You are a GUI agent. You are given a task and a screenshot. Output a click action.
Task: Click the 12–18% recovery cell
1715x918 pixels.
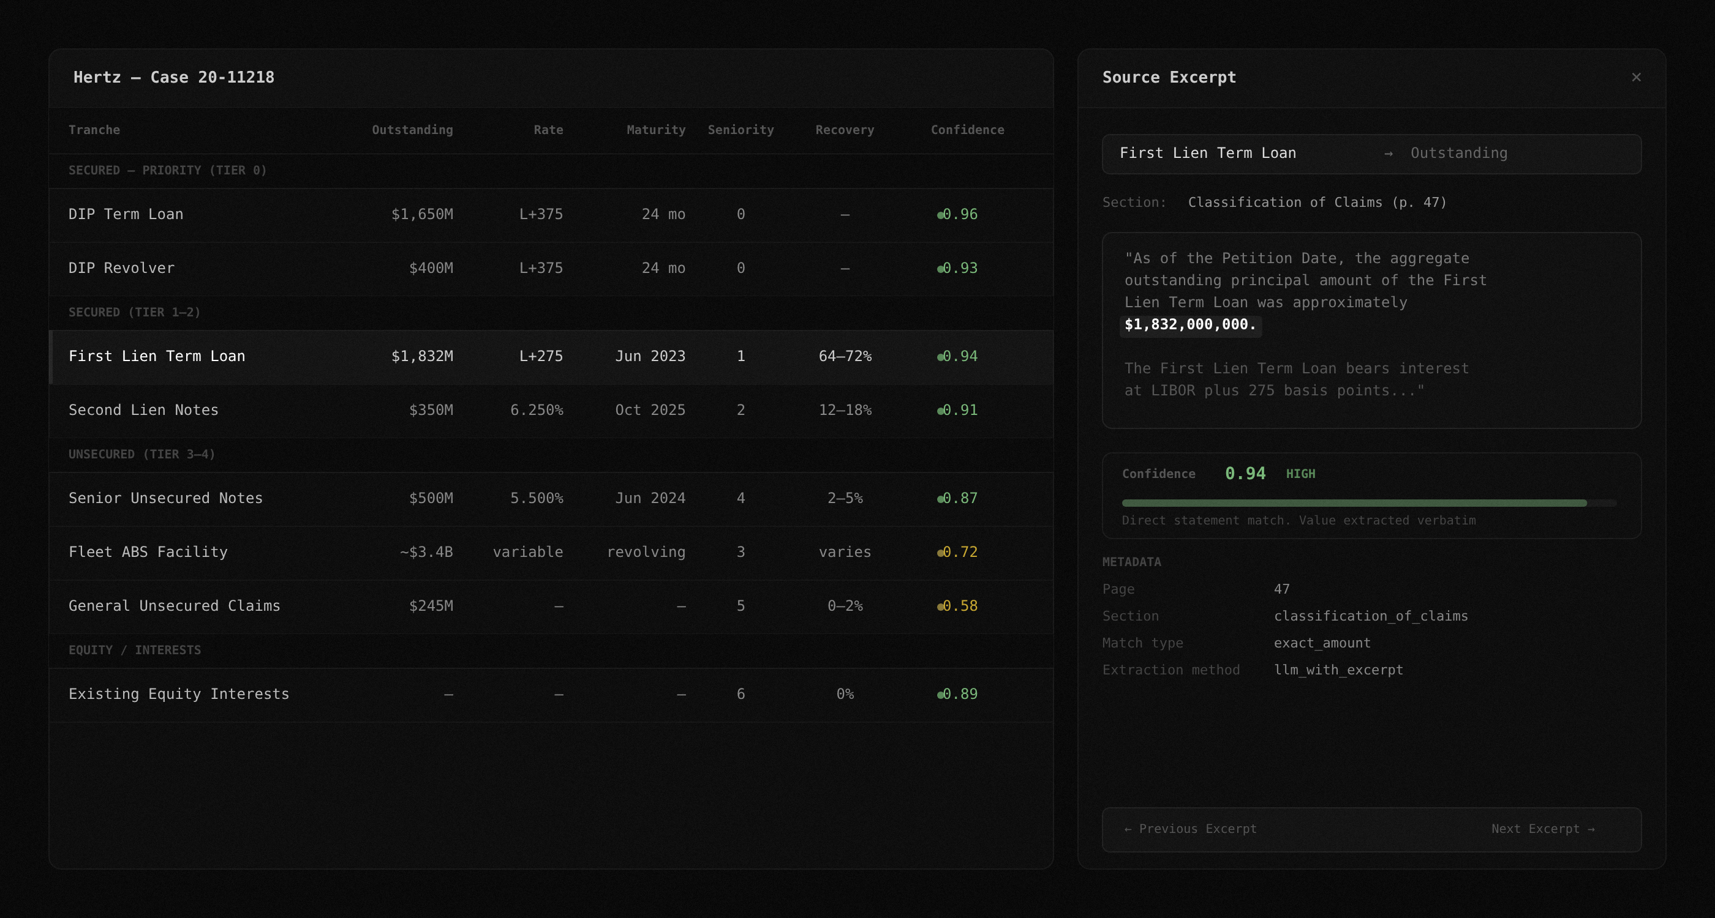(845, 411)
